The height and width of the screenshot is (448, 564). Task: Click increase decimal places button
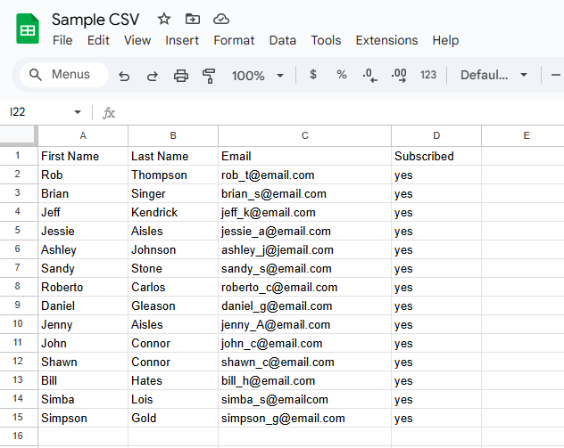tap(399, 75)
